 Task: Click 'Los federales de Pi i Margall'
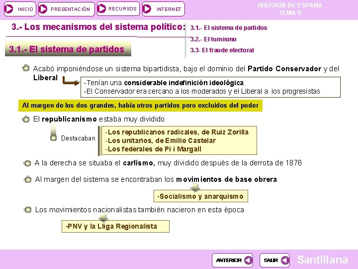click(153, 149)
